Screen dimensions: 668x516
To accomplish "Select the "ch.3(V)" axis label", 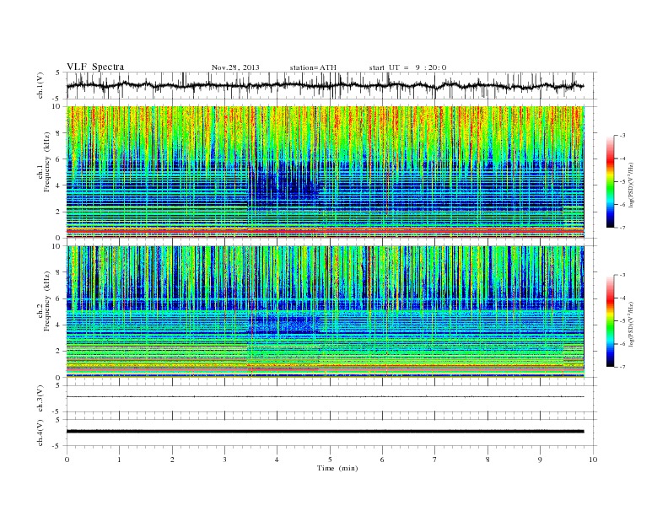I will pyautogui.click(x=40, y=399).
